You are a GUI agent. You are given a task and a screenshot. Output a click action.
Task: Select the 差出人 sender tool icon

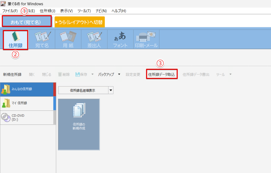point(94,40)
